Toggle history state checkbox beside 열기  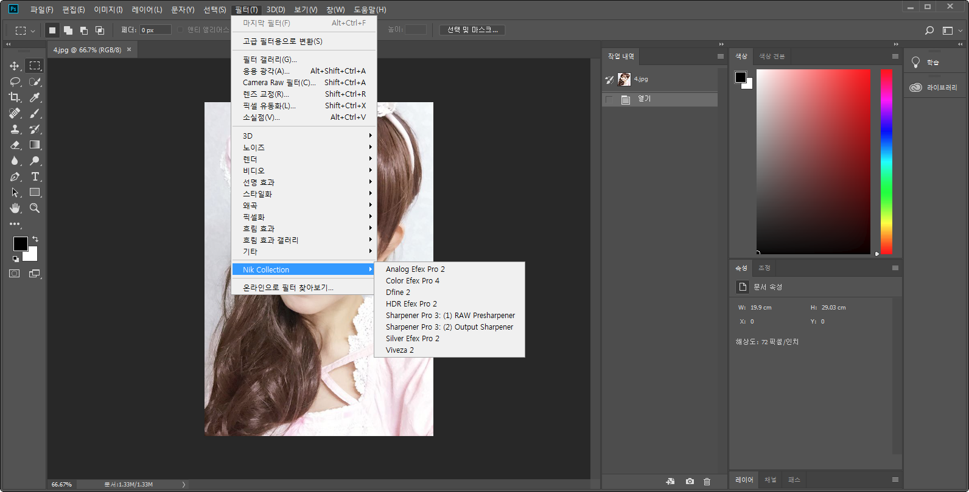pyautogui.click(x=609, y=99)
